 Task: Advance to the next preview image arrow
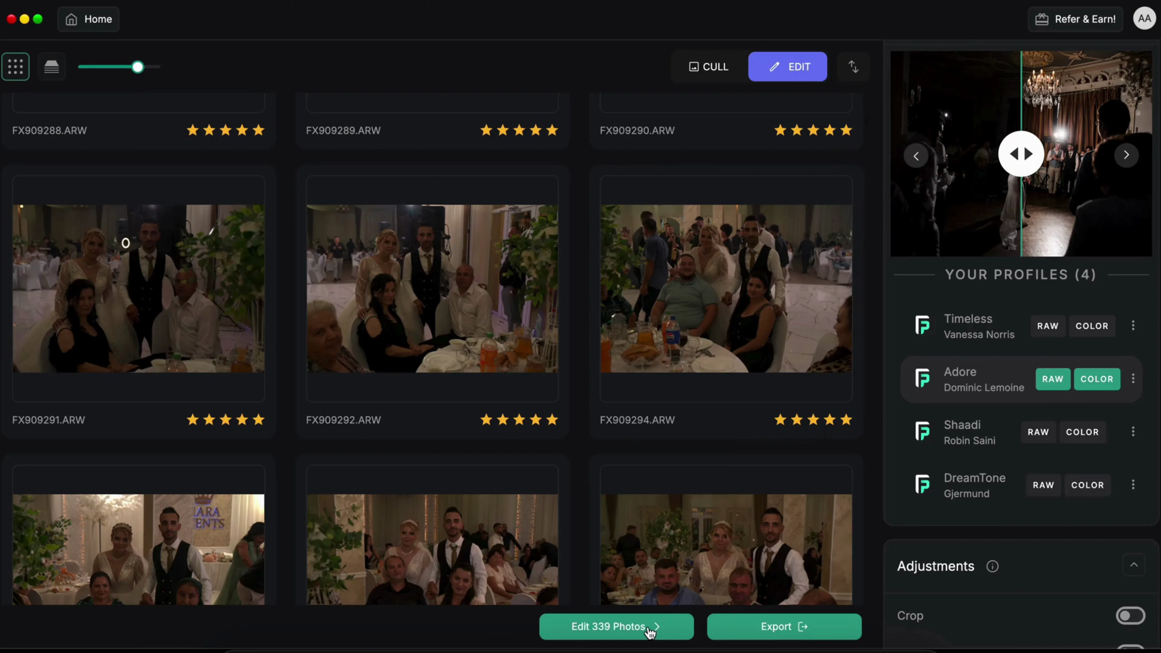click(1126, 155)
